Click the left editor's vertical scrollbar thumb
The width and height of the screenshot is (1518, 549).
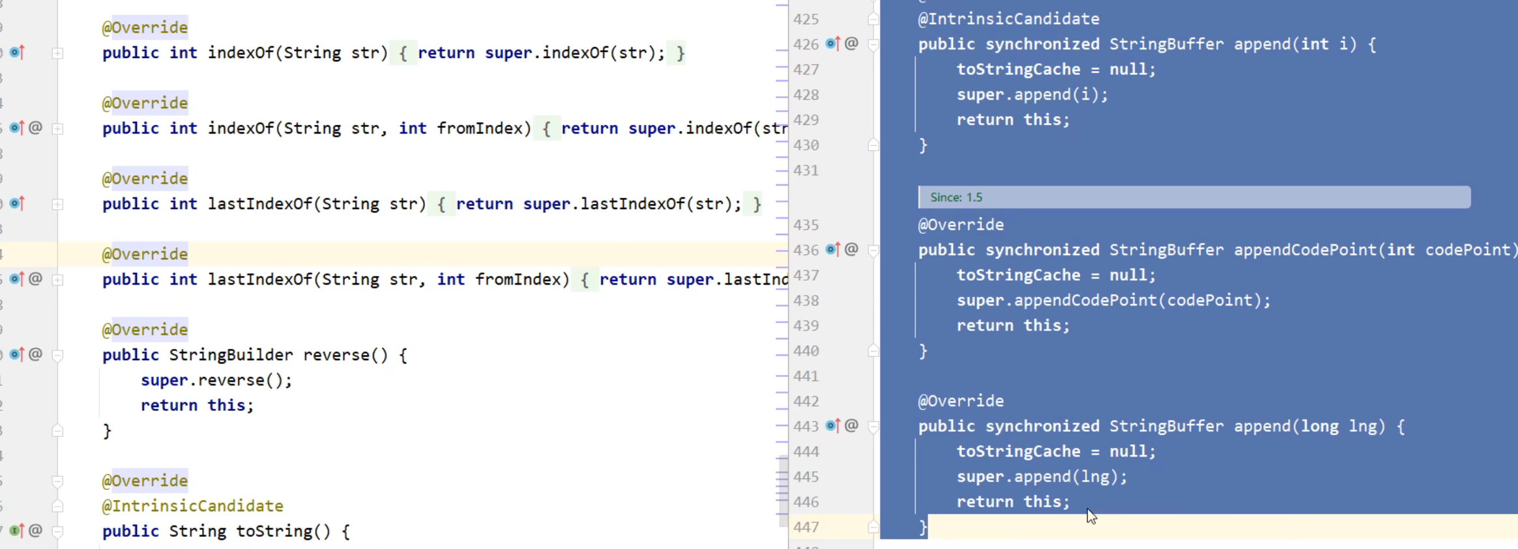point(782,492)
